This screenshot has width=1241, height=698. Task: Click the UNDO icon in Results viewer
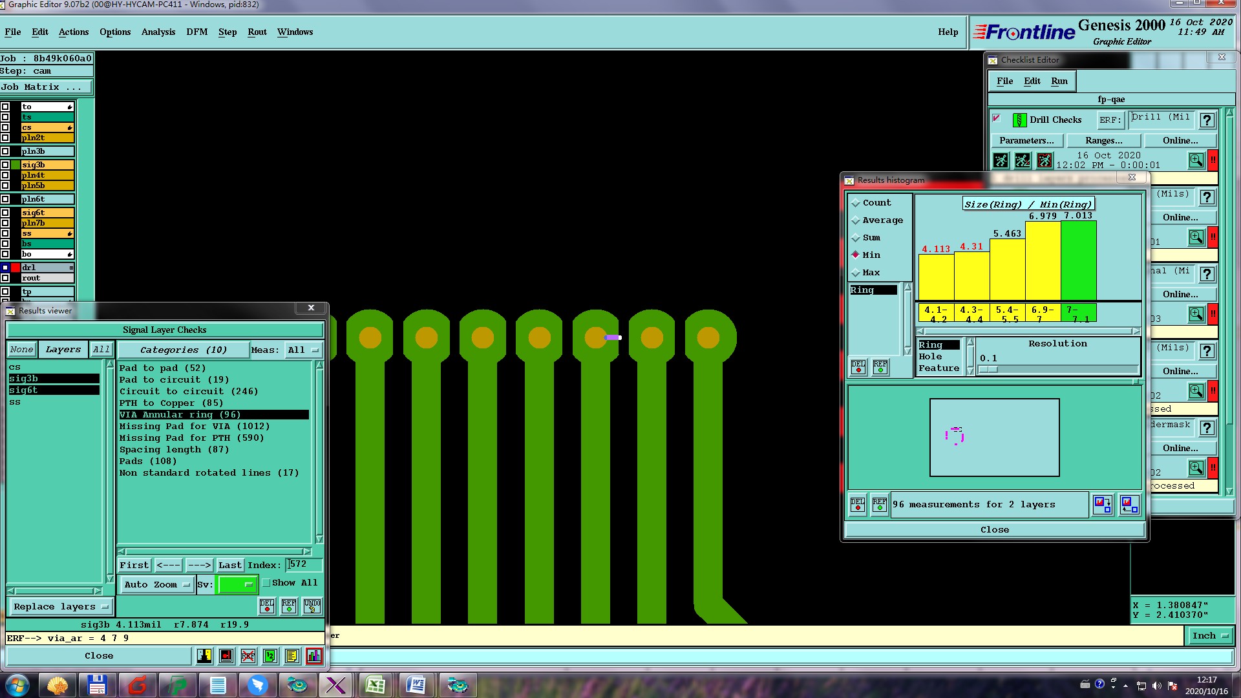click(x=312, y=606)
